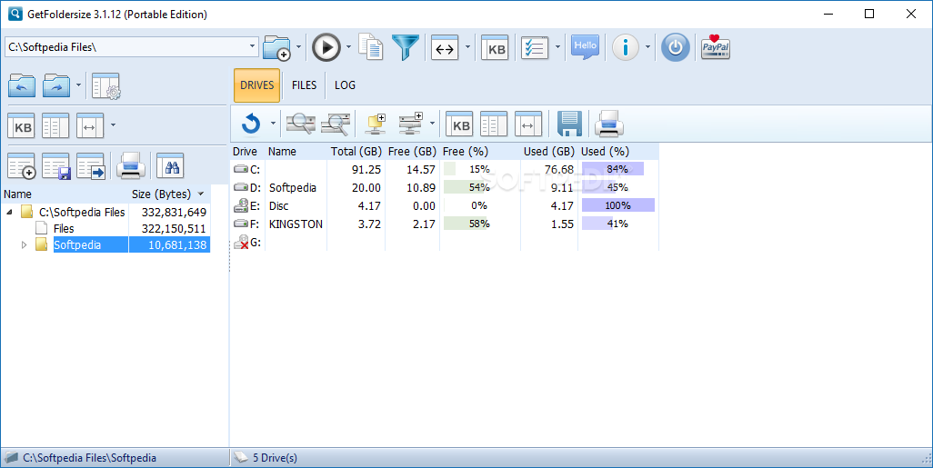The image size is (933, 468).
Task: Click the 5 Drive(s) status bar entry
Action: [x=275, y=457]
